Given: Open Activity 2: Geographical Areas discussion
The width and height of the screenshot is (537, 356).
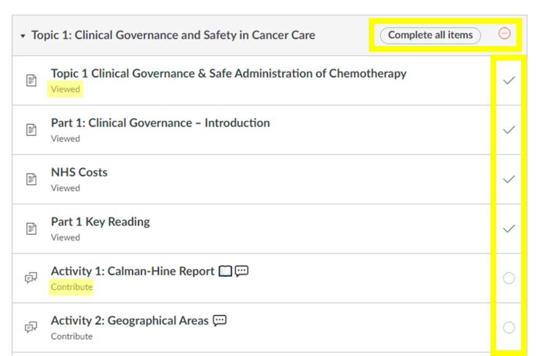Looking at the screenshot, I should click(130, 320).
